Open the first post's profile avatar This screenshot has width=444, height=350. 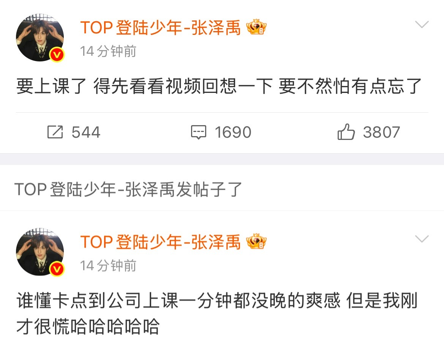(x=40, y=38)
